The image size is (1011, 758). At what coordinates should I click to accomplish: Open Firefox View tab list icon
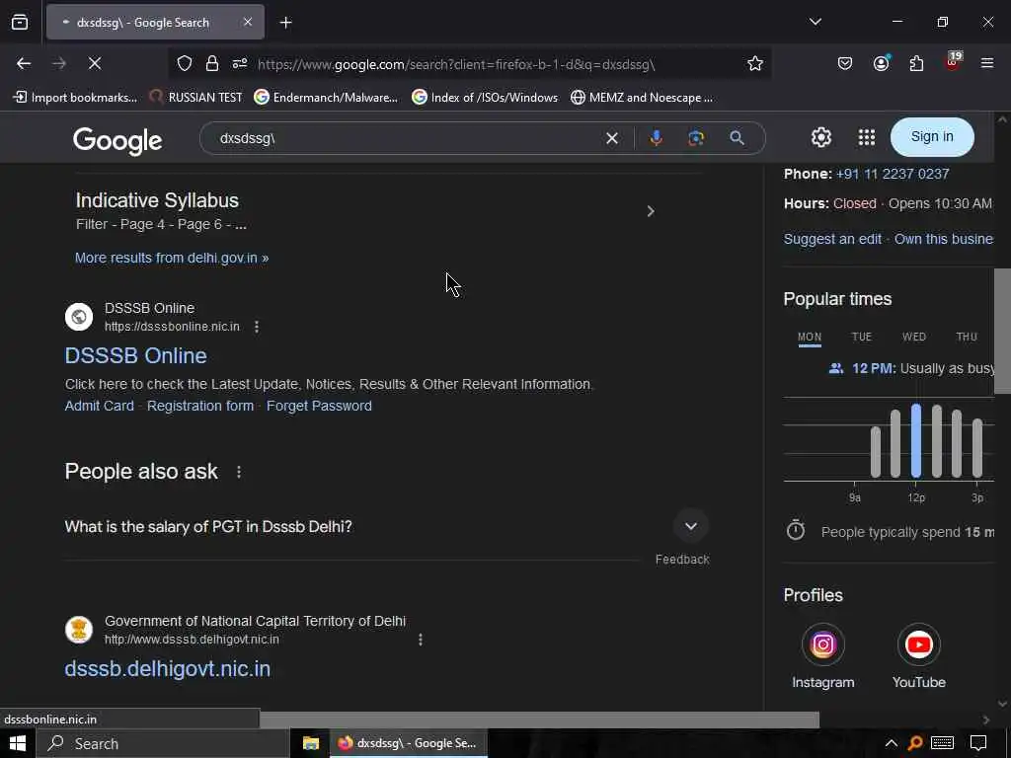pyautogui.click(x=20, y=22)
